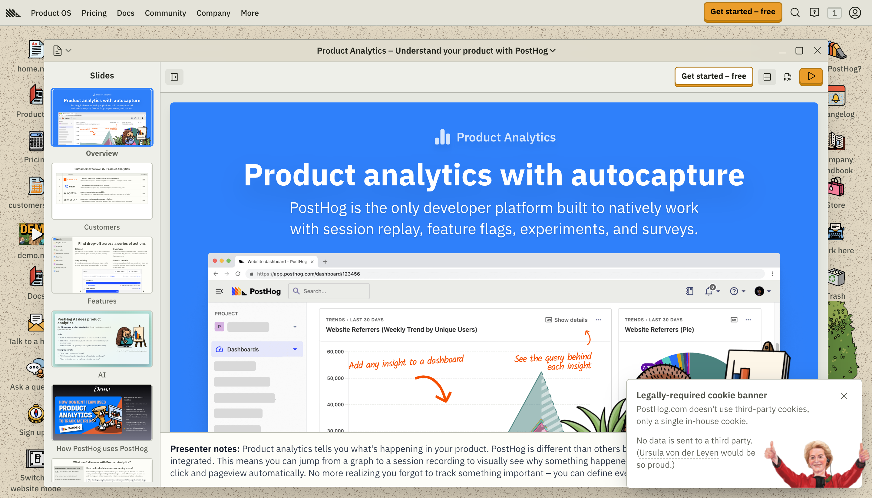Click the Product Analytics bar-chart logo on slide
Image resolution: width=872 pixels, height=498 pixels.
point(442,137)
